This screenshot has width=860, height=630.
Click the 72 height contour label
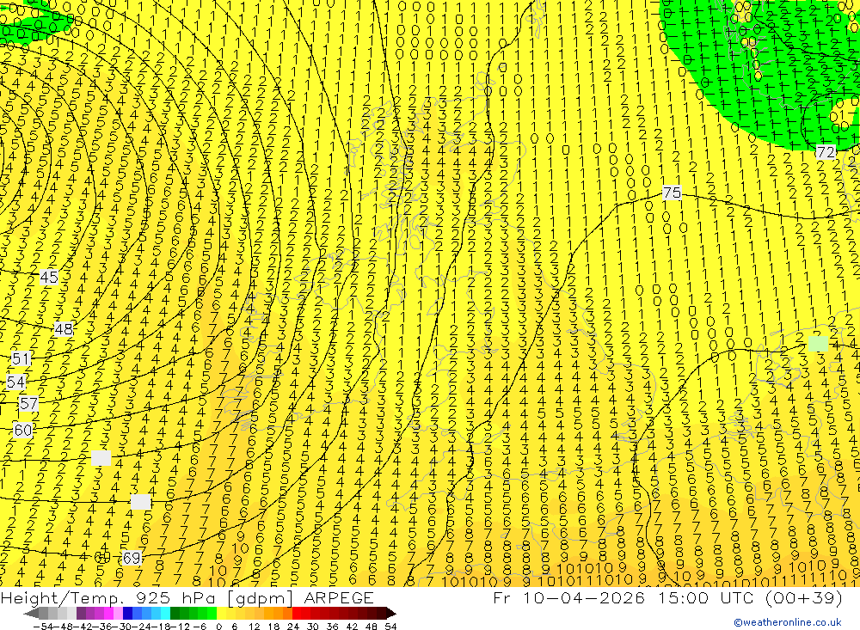point(825,152)
